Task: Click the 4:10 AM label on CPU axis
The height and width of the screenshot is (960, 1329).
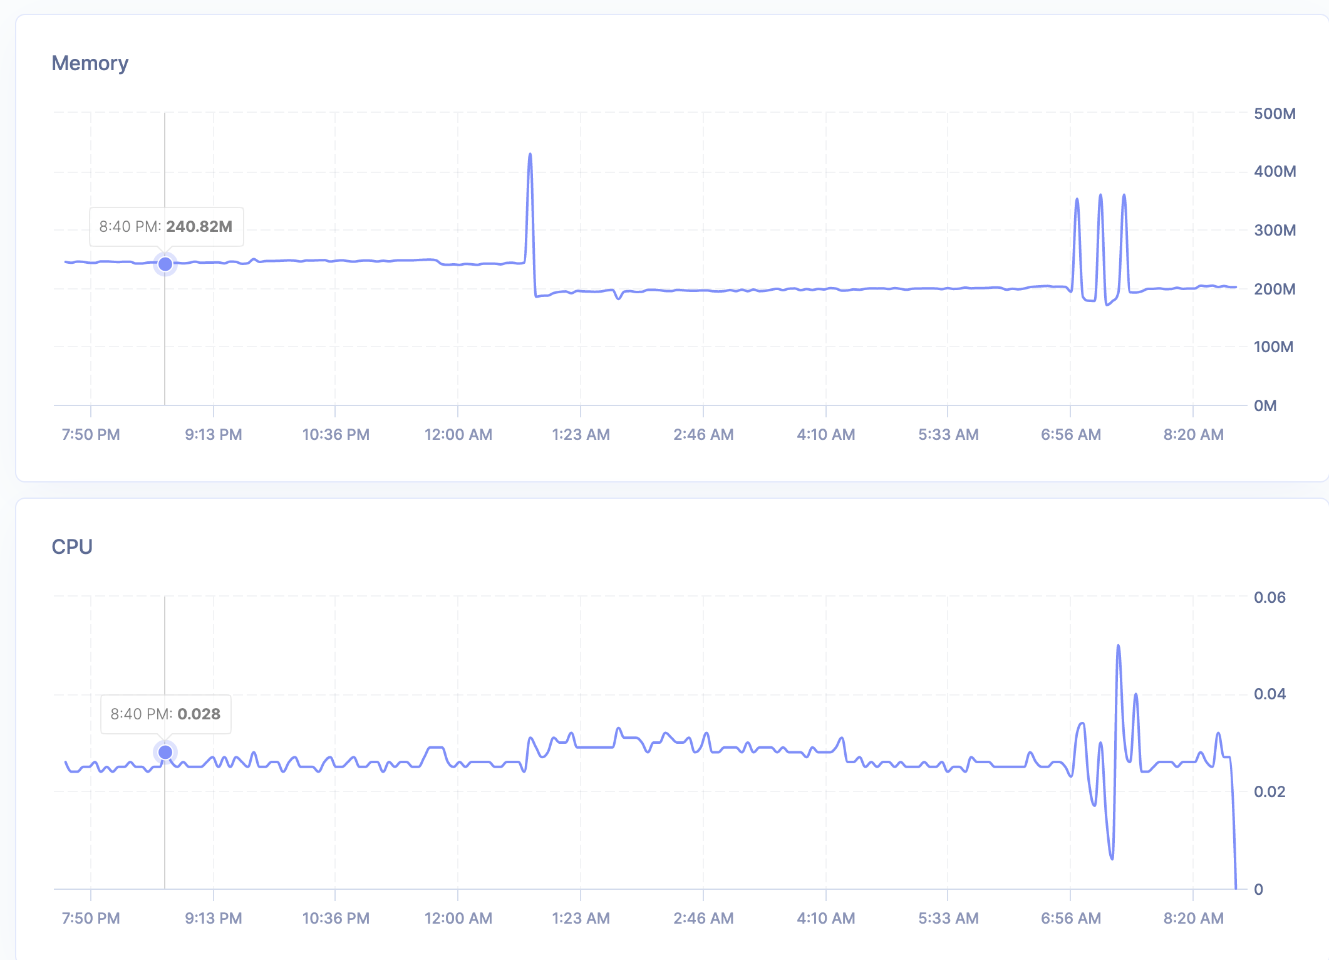Action: 825,918
